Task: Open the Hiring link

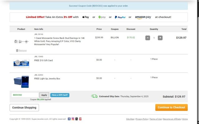Action: coord(185,119)
